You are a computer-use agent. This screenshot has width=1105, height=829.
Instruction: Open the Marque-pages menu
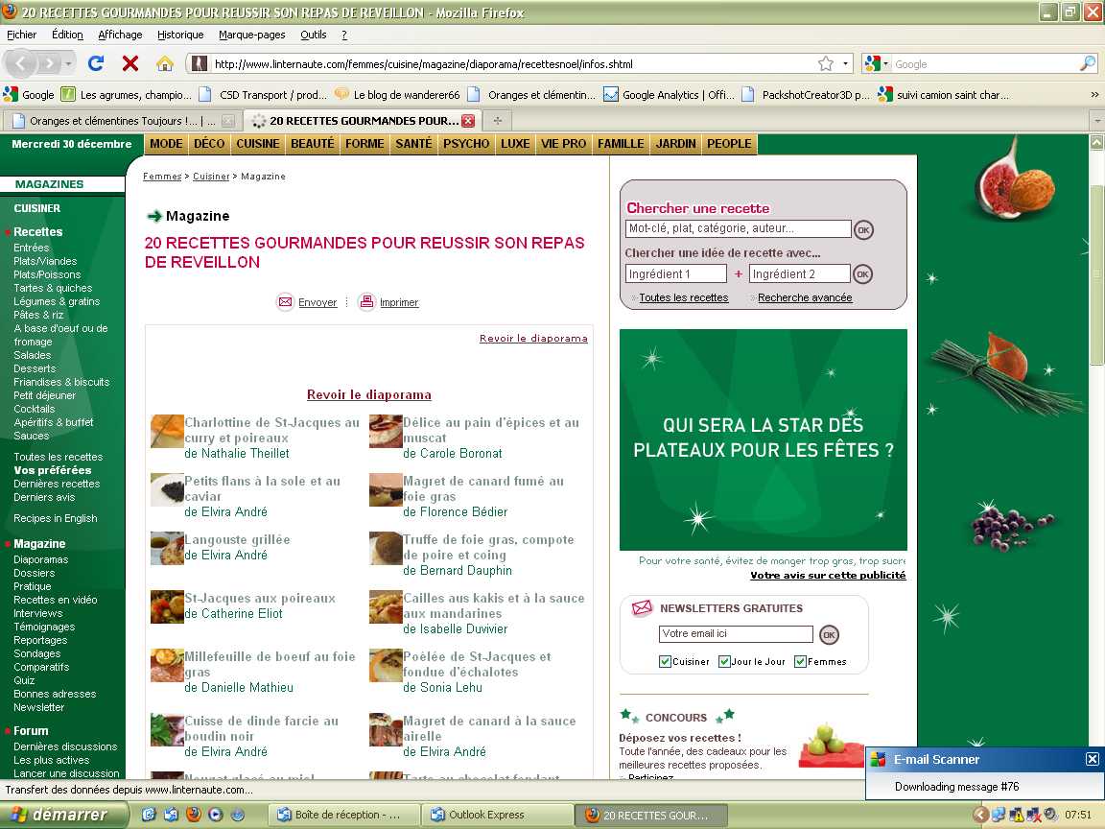click(252, 35)
